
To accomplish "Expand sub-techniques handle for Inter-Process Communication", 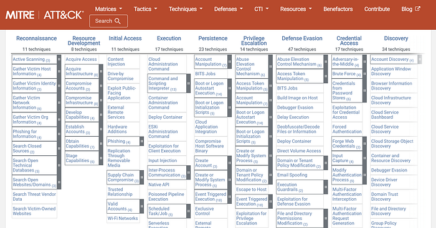I will 189,173.
